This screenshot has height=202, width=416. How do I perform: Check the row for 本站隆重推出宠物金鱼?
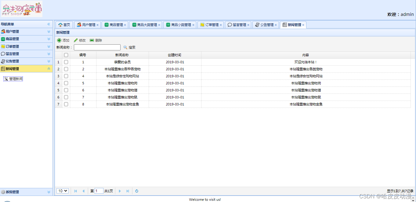click(x=66, y=104)
